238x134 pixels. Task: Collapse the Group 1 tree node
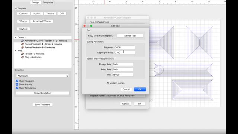click(15, 37)
